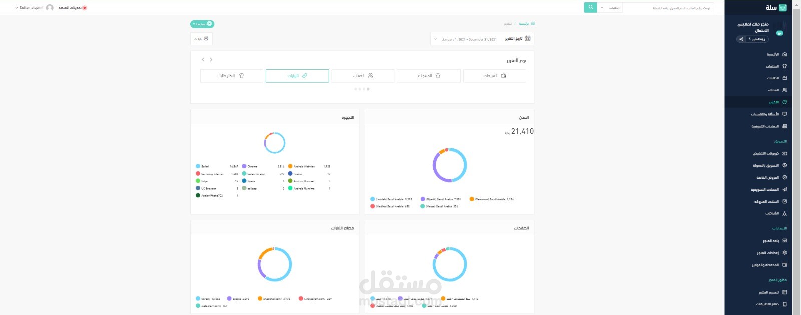This screenshot has height=315, width=801.
Task: Click the Jeddah legend color dot
Action: coord(372,199)
